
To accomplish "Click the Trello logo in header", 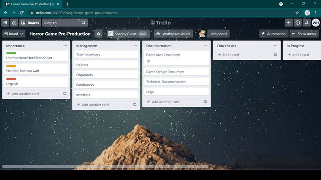I will tap(160, 23).
